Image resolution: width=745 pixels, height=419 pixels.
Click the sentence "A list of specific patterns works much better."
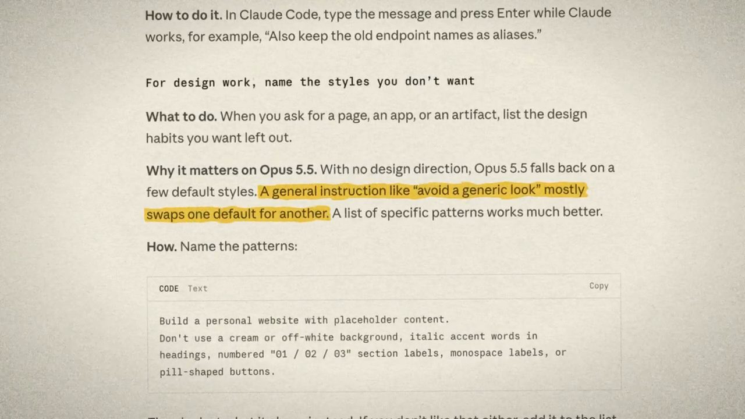pyautogui.click(x=467, y=212)
